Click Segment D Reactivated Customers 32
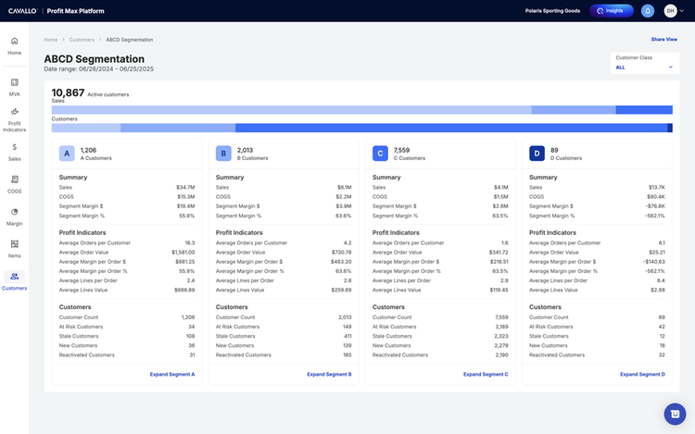Screen dimensions: 695x434 (662, 355)
